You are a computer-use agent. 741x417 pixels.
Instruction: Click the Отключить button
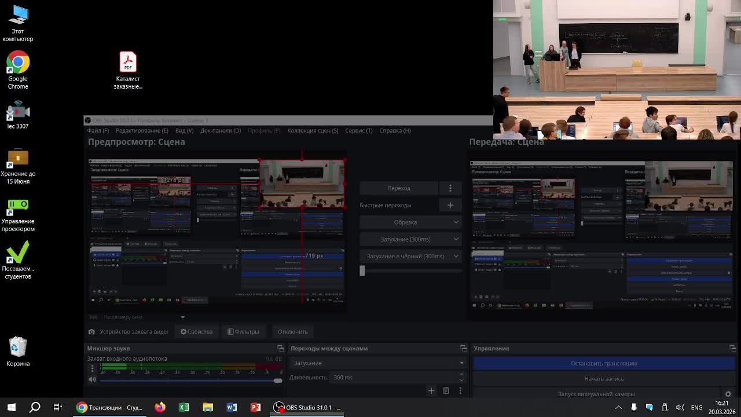293,332
